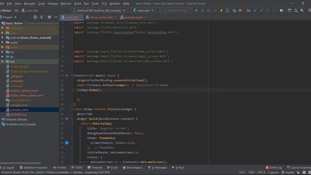Click the Search Everywhere magnifier icon
This screenshot has height=175, width=311.
click(x=310, y=10)
